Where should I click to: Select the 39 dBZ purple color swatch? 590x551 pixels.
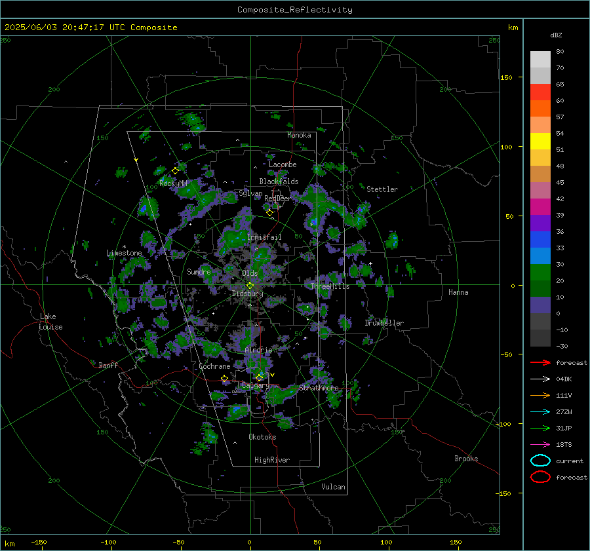click(540, 223)
